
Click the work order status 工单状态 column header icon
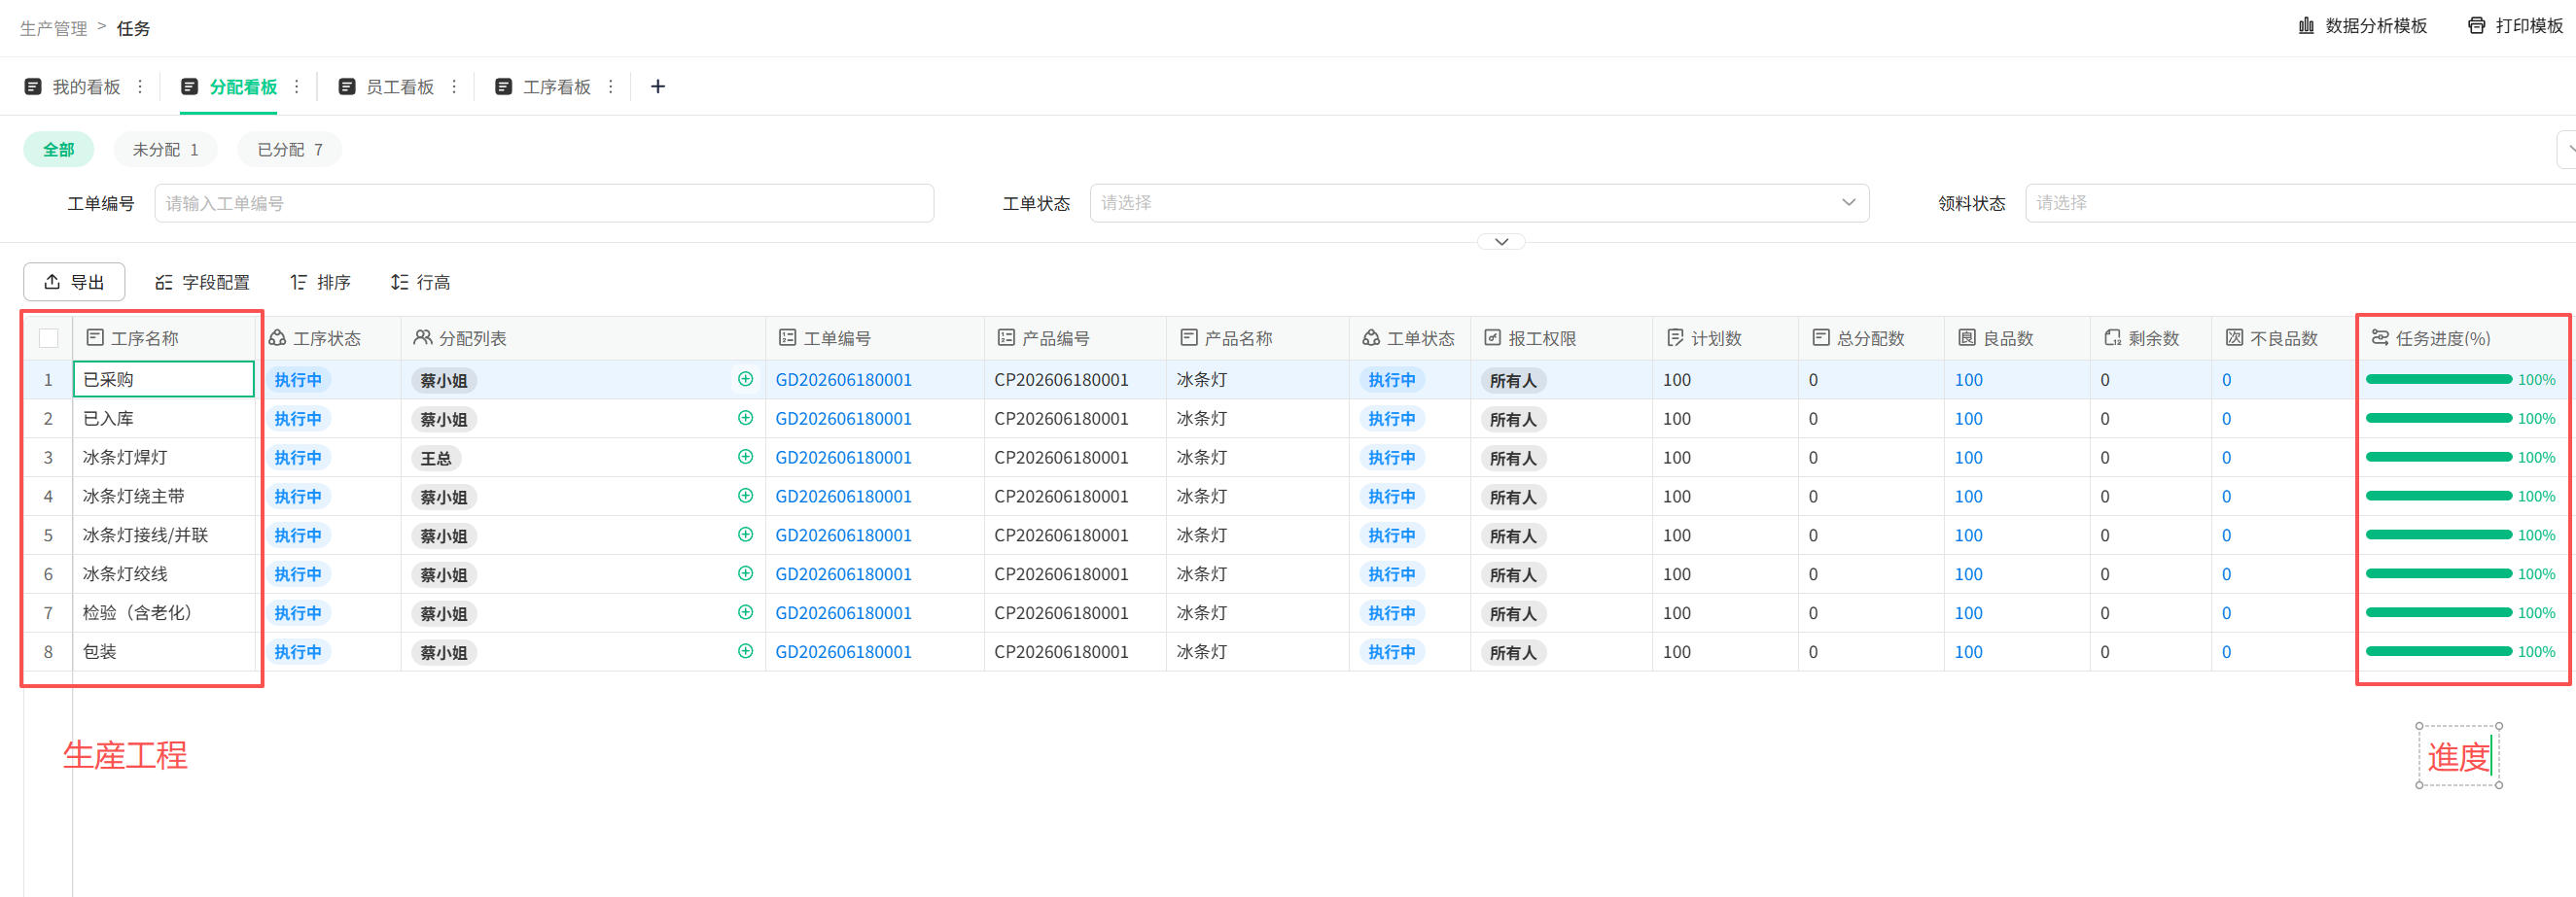[1371, 338]
